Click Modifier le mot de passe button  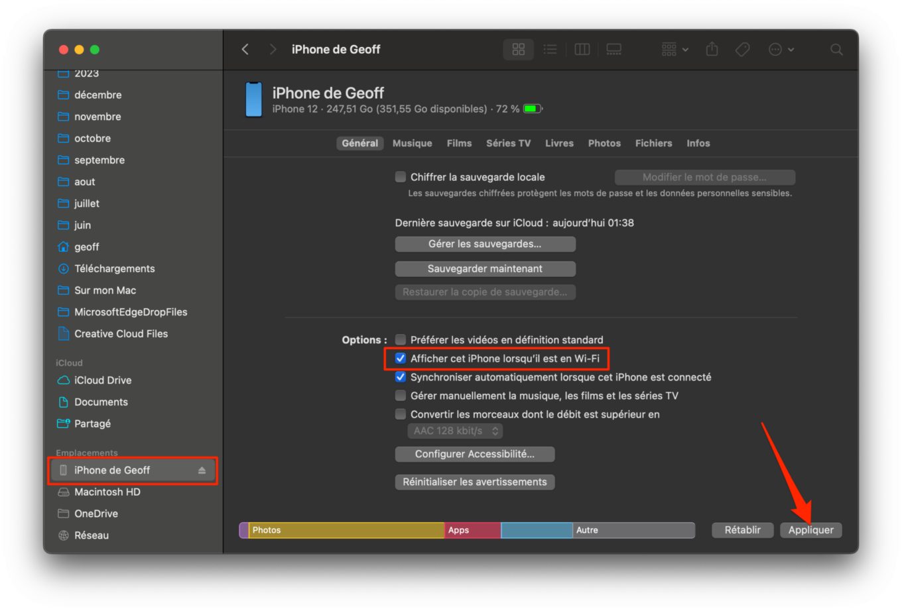coord(704,177)
